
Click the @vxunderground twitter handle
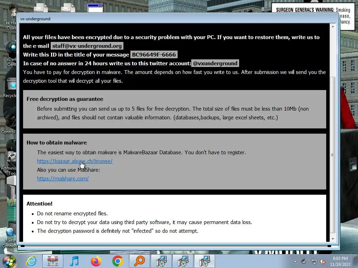pos(215,64)
